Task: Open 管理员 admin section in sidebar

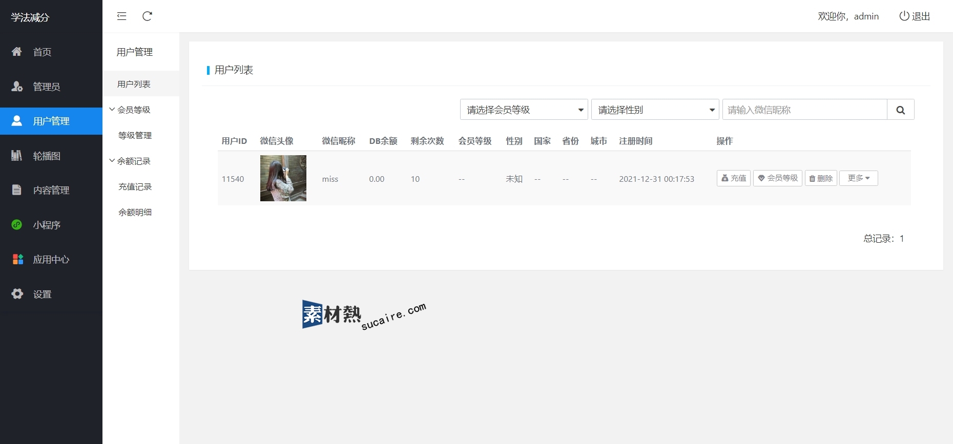Action: pos(46,87)
